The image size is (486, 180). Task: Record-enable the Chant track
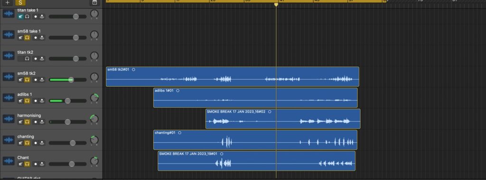pyautogui.click(x=35, y=164)
